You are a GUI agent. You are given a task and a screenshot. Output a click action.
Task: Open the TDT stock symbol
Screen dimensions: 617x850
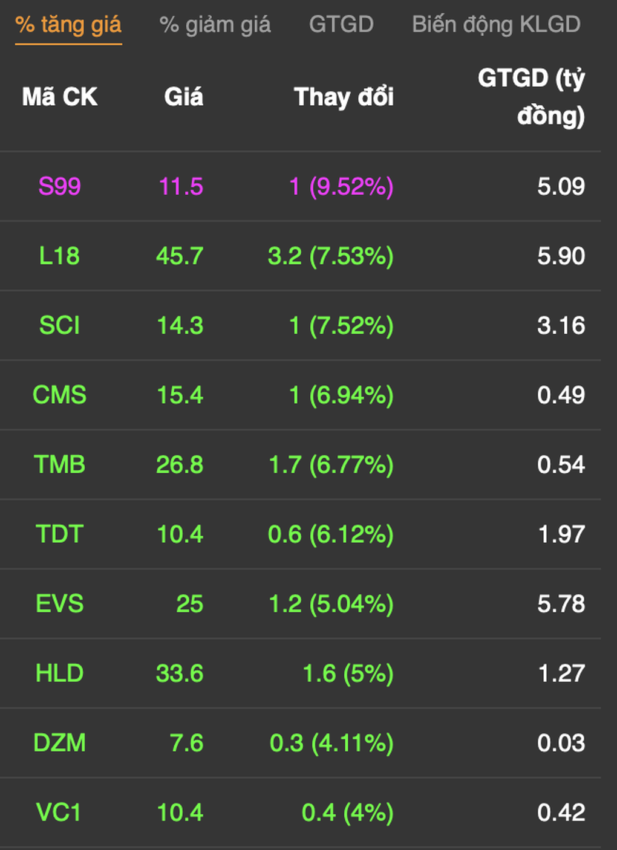(59, 534)
